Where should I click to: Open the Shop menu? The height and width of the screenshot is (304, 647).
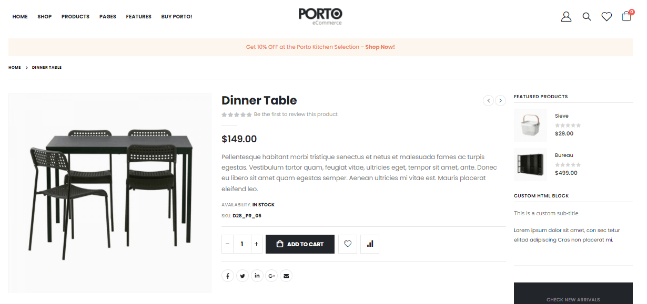point(45,17)
